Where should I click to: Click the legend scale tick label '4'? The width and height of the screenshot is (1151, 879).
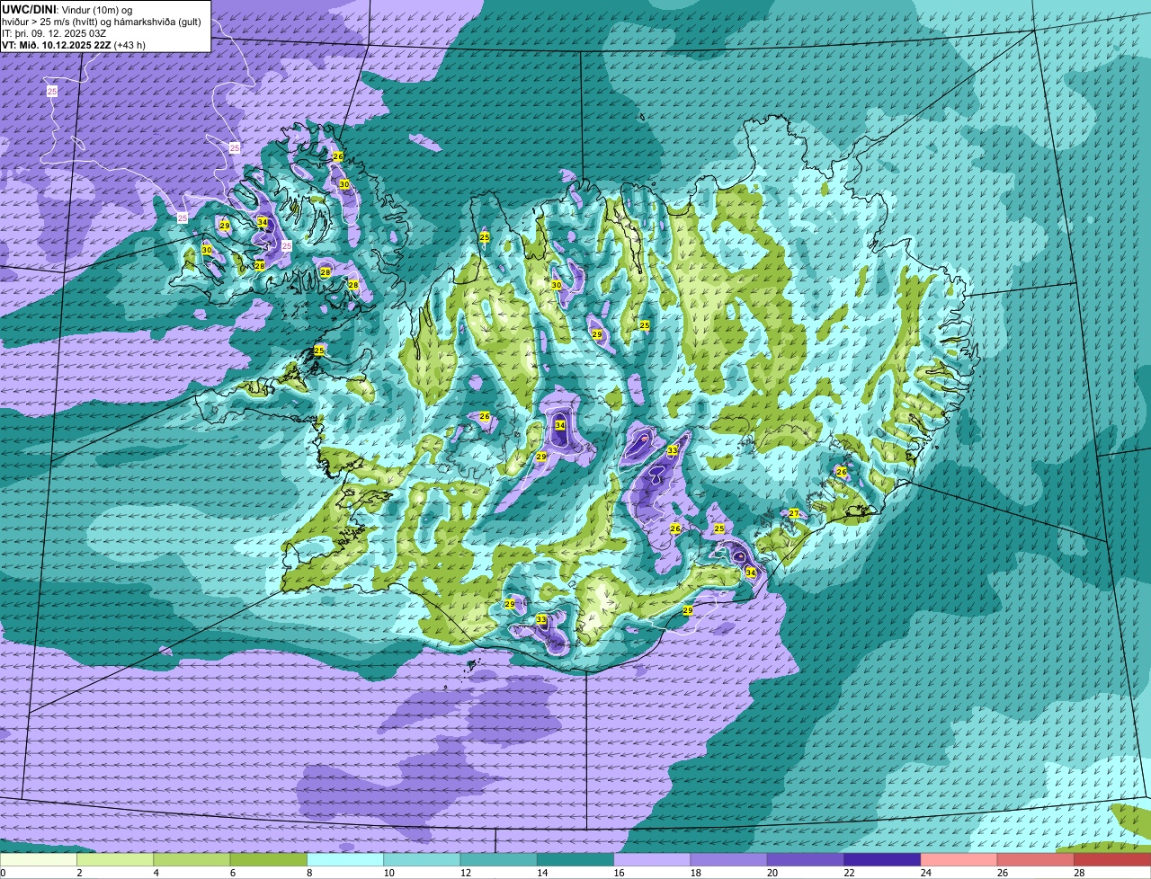156,873
